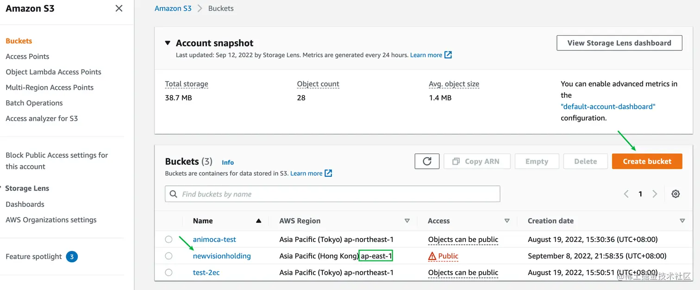This screenshot has height=290, width=700.
Task: Click the Create bucket button
Action: click(x=647, y=161)
